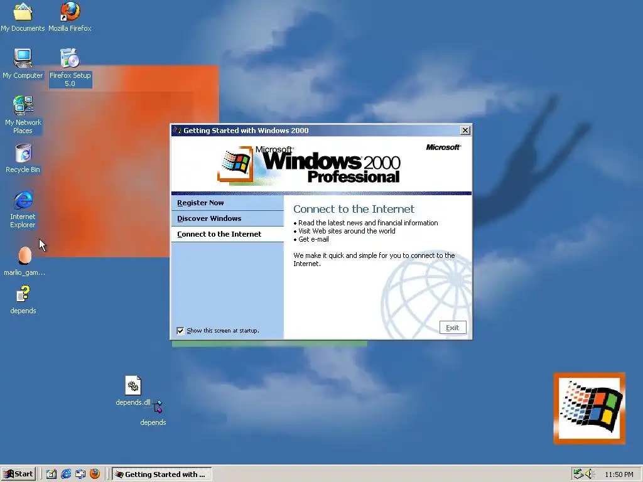Screen dimensions: 643x482
Task: Launch Firefox from the quick launch bar
Action: 95,474
